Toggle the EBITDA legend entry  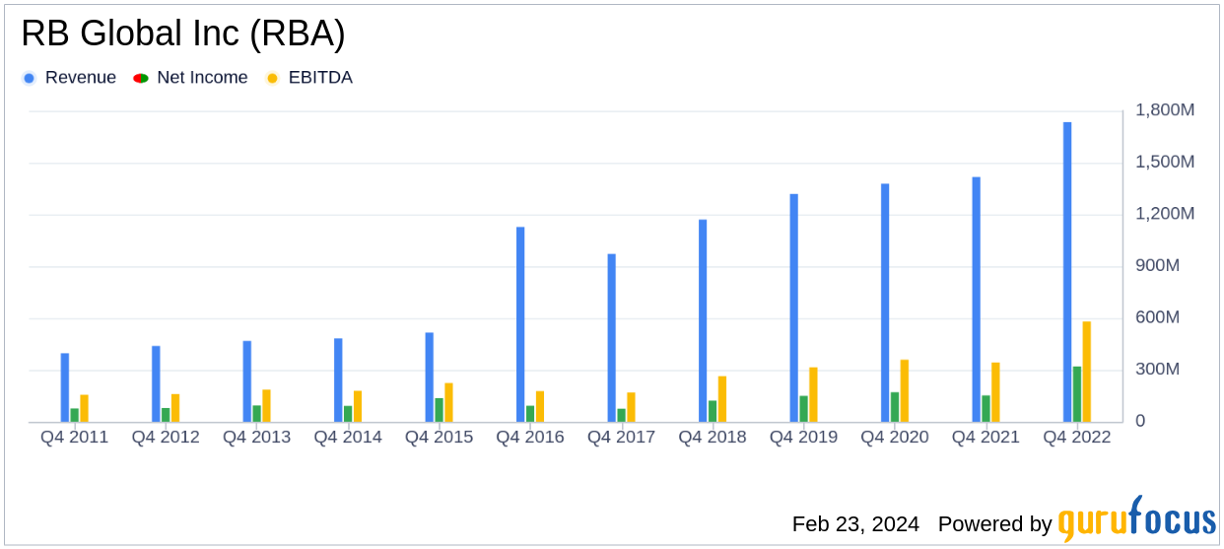(308, 78)
